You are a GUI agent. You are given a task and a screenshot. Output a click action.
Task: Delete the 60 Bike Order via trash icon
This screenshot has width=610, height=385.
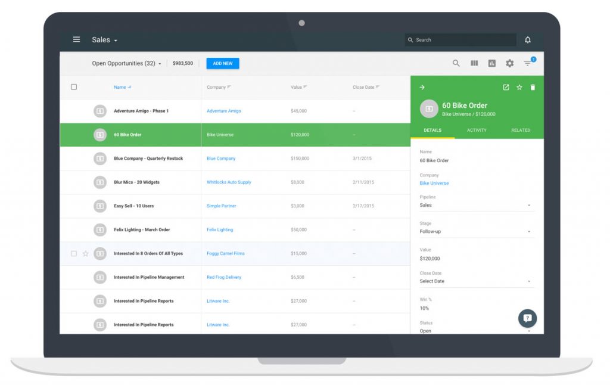533,88
